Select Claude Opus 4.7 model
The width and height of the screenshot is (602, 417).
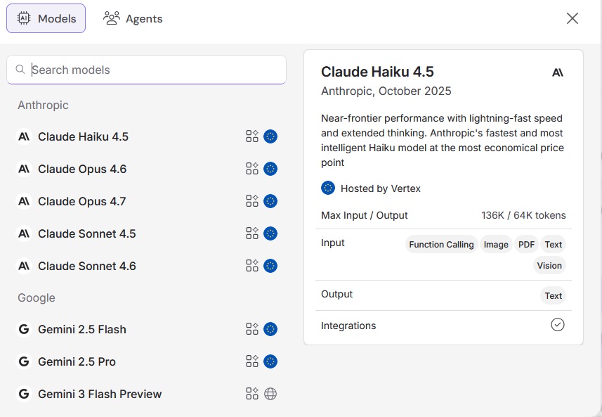coord(146,201)
